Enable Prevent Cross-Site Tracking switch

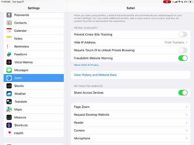(183, 35)
